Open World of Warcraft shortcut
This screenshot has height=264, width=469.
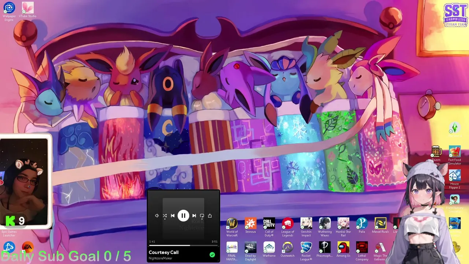point(232,227)
